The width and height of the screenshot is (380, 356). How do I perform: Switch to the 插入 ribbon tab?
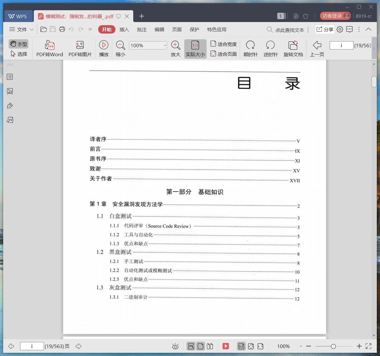pyautogui.click(x=124, y=29)
